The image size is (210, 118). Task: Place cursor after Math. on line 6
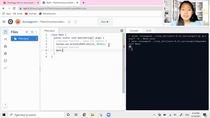pos(63,50)
